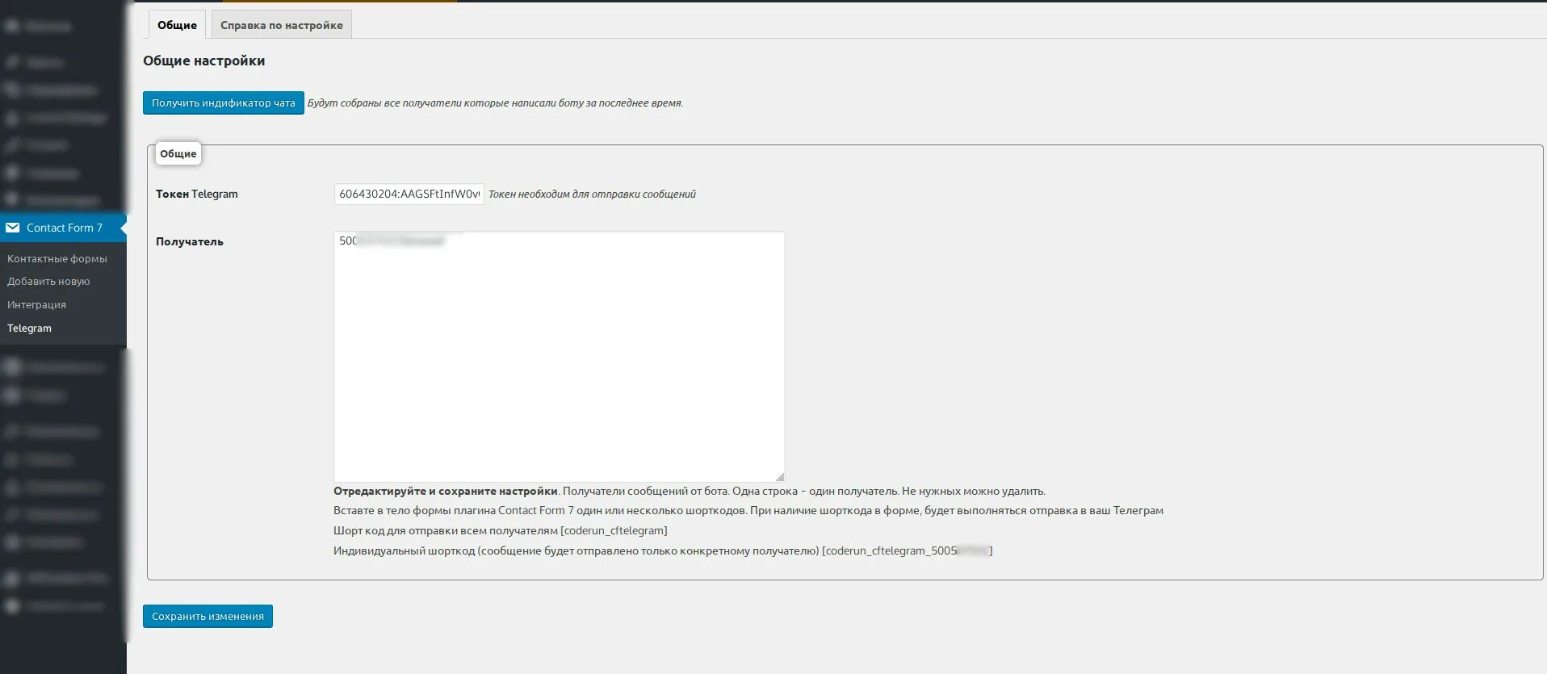Viewport: 1547px width, 674px height.
Task: Click Сохранить изменения button
Action: tap(208, 616)
